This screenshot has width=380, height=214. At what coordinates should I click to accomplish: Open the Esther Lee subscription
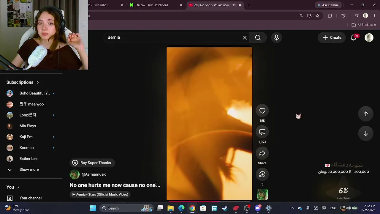pos(31,159)
